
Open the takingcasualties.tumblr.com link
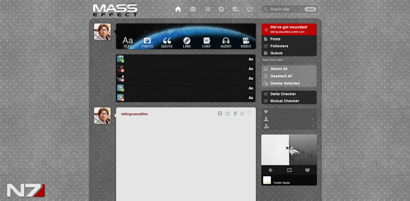click(x=288, y=32)
